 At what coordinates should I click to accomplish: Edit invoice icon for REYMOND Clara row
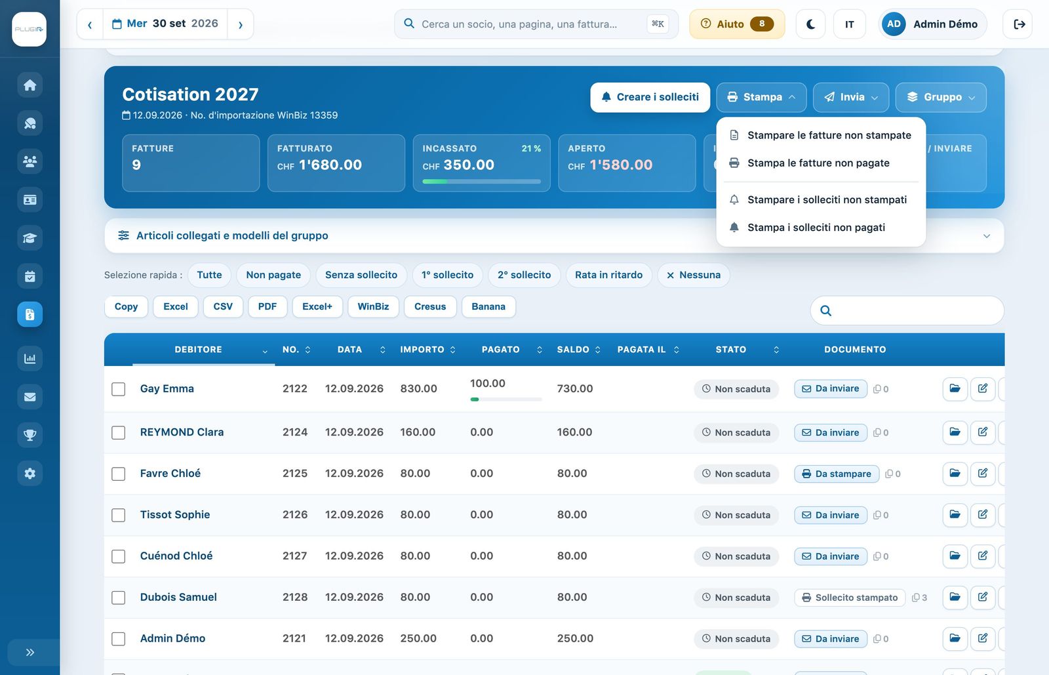click(983, 432)
